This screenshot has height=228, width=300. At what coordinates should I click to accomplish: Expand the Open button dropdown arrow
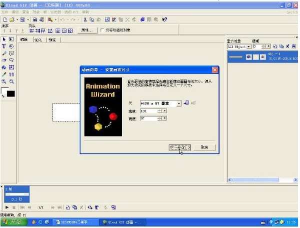17,19
